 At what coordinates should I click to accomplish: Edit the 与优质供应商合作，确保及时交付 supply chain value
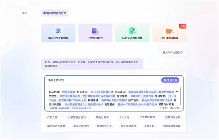coord(84,104)
